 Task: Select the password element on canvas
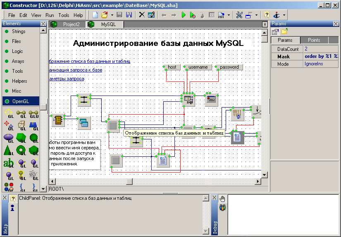point(229,67)
